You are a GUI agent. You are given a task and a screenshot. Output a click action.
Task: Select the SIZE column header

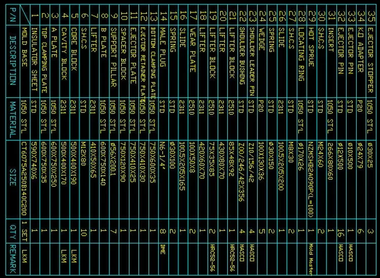click(13, 177)
